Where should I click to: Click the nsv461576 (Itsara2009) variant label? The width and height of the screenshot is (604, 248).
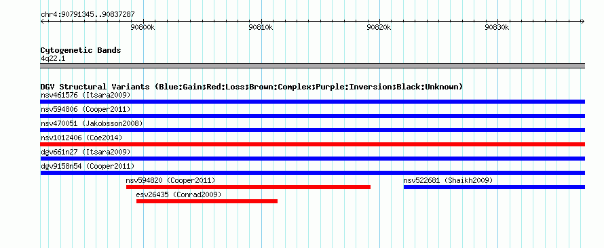pos(86,95)
